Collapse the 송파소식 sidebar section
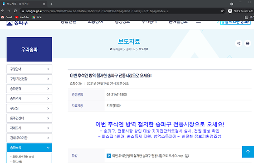The width and height of the screenshot is (254, 163). pos(29,148)
